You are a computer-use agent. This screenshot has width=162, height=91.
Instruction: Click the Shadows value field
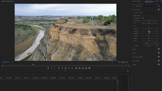[x=157, y=36]
